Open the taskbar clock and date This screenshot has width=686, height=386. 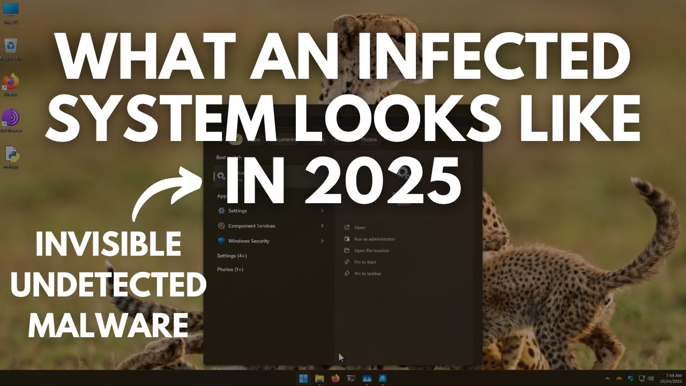pyautogui.click(x=673, y=378)
